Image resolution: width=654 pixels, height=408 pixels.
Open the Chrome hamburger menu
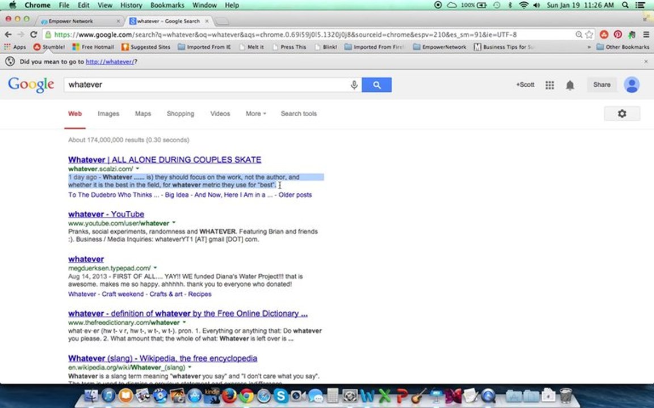tap(646, 35)
